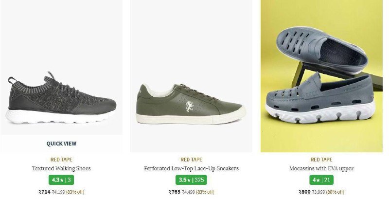
Task: Click the 3.5 star rating badge
Action: point(191,180)
